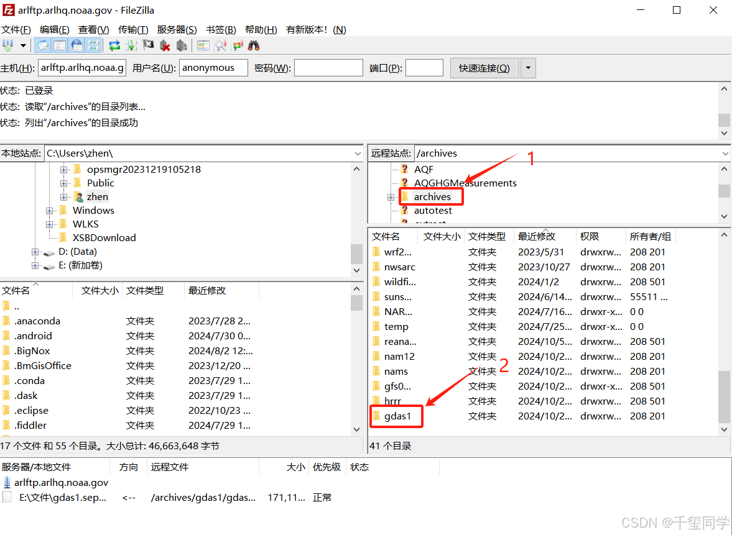
Task: Open the gdas1 remote folder
Action: point(396,416)
